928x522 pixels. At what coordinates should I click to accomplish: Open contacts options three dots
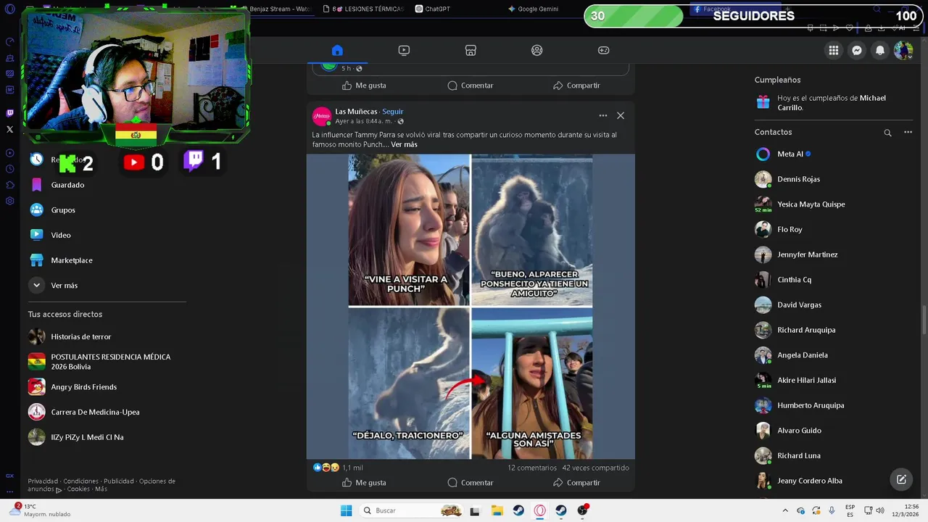[908, 132]
